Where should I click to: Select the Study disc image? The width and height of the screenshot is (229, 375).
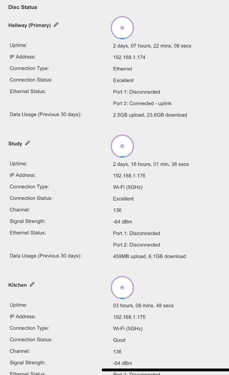[x=122, y=146]
